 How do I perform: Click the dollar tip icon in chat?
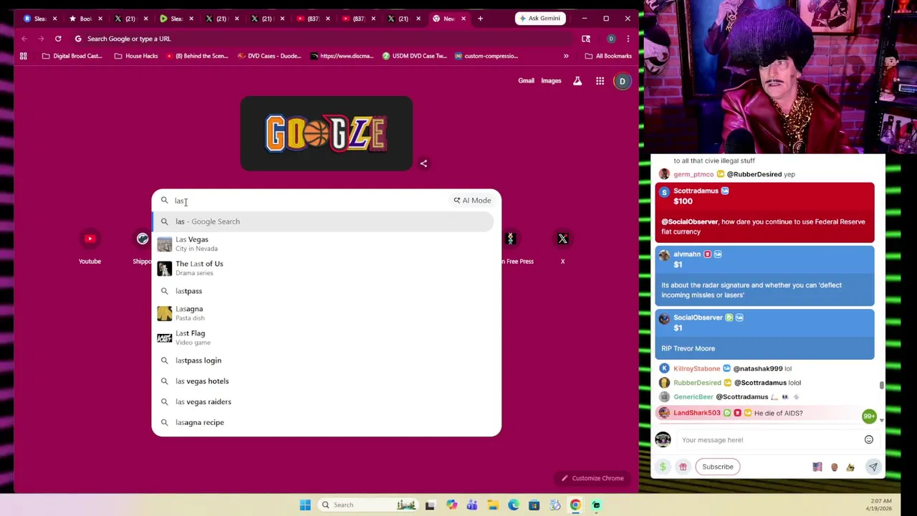coord(663,467)
